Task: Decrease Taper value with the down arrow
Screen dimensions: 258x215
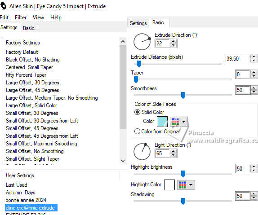Action: tap(254, 76)
